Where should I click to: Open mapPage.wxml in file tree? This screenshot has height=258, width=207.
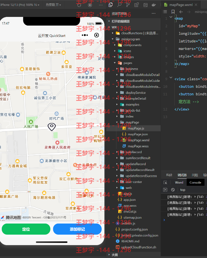coord(133,140)
